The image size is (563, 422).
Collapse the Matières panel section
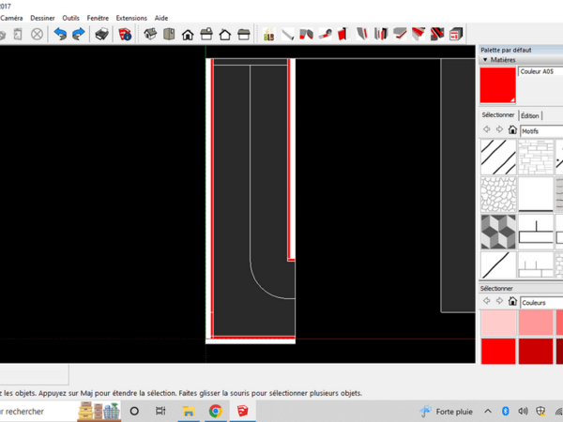click(x=485, y=60)
